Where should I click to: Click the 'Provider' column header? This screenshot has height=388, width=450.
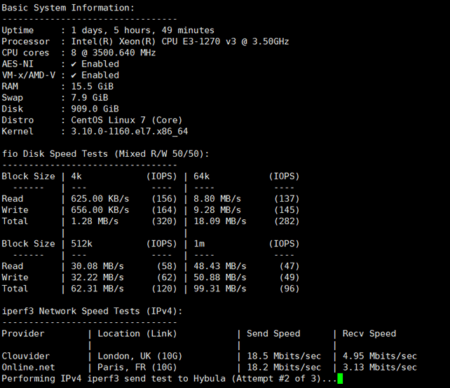[x=23, y=333]
